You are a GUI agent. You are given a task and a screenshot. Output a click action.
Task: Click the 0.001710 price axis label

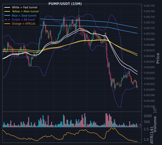tap(149, 28)
